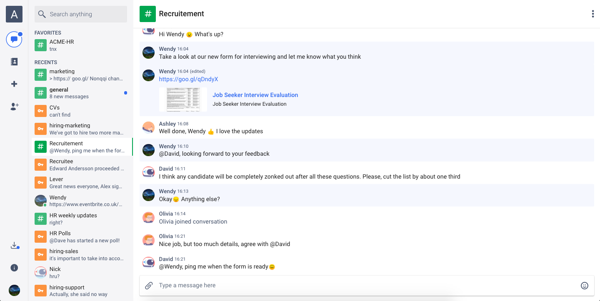Click the workspace 'A' avatar switcher
Image resolution: width=600 pixels, height=301 pixels.
14,15
